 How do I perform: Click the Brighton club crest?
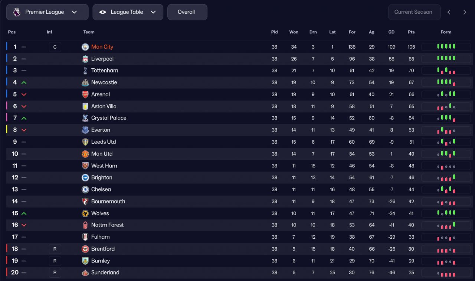[85, 177]
